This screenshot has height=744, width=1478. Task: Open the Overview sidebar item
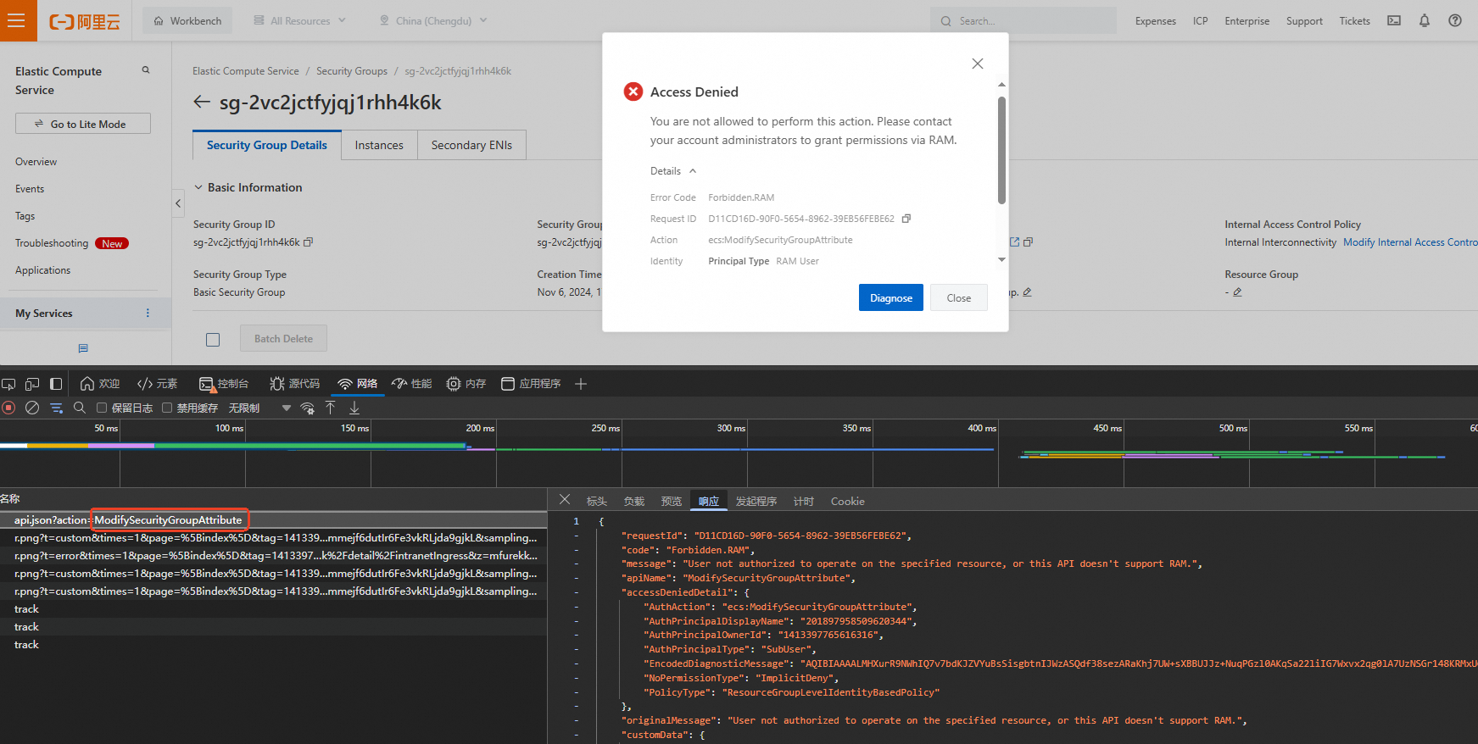(x=36, y=162)
